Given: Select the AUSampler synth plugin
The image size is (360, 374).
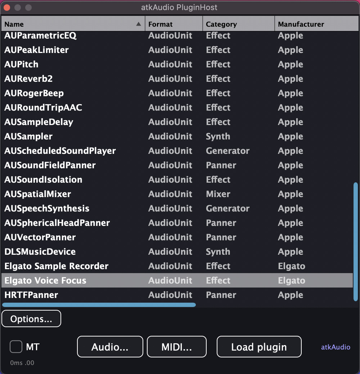Looking at the screenshot, I should (x=28, y=137).
